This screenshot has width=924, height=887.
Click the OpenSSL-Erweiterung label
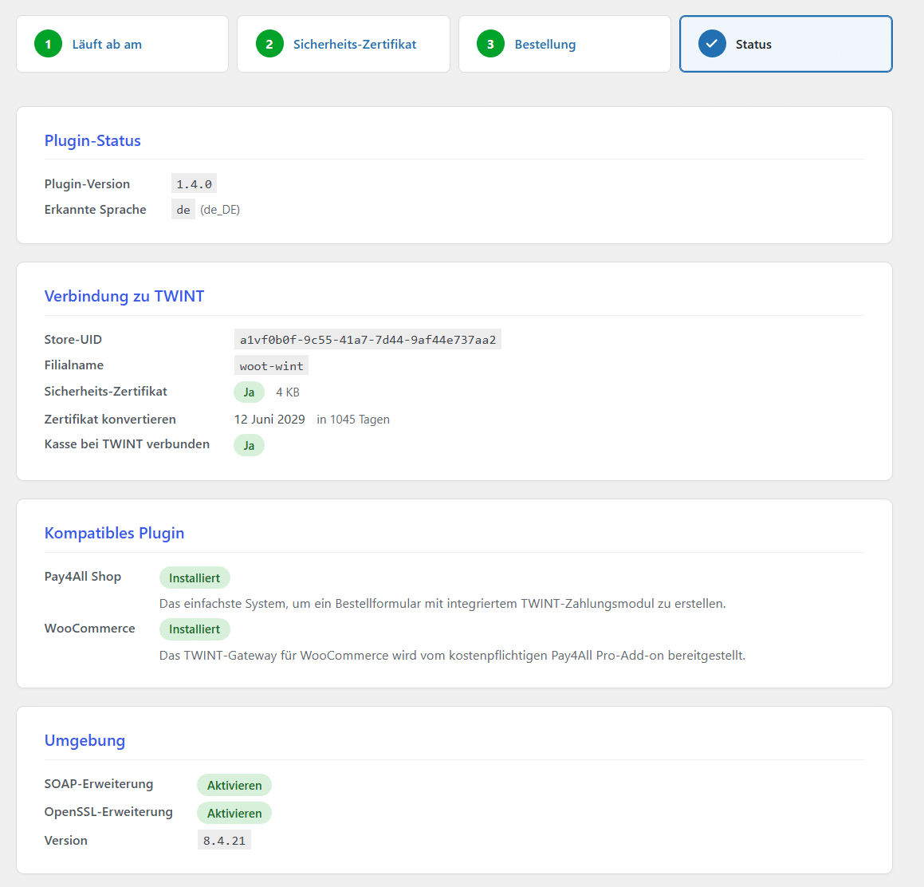click(x=108, y=812)
